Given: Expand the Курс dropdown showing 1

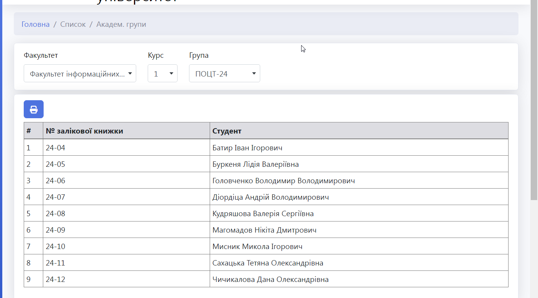Looking at the screenshot, I should [x=163, y=73].
